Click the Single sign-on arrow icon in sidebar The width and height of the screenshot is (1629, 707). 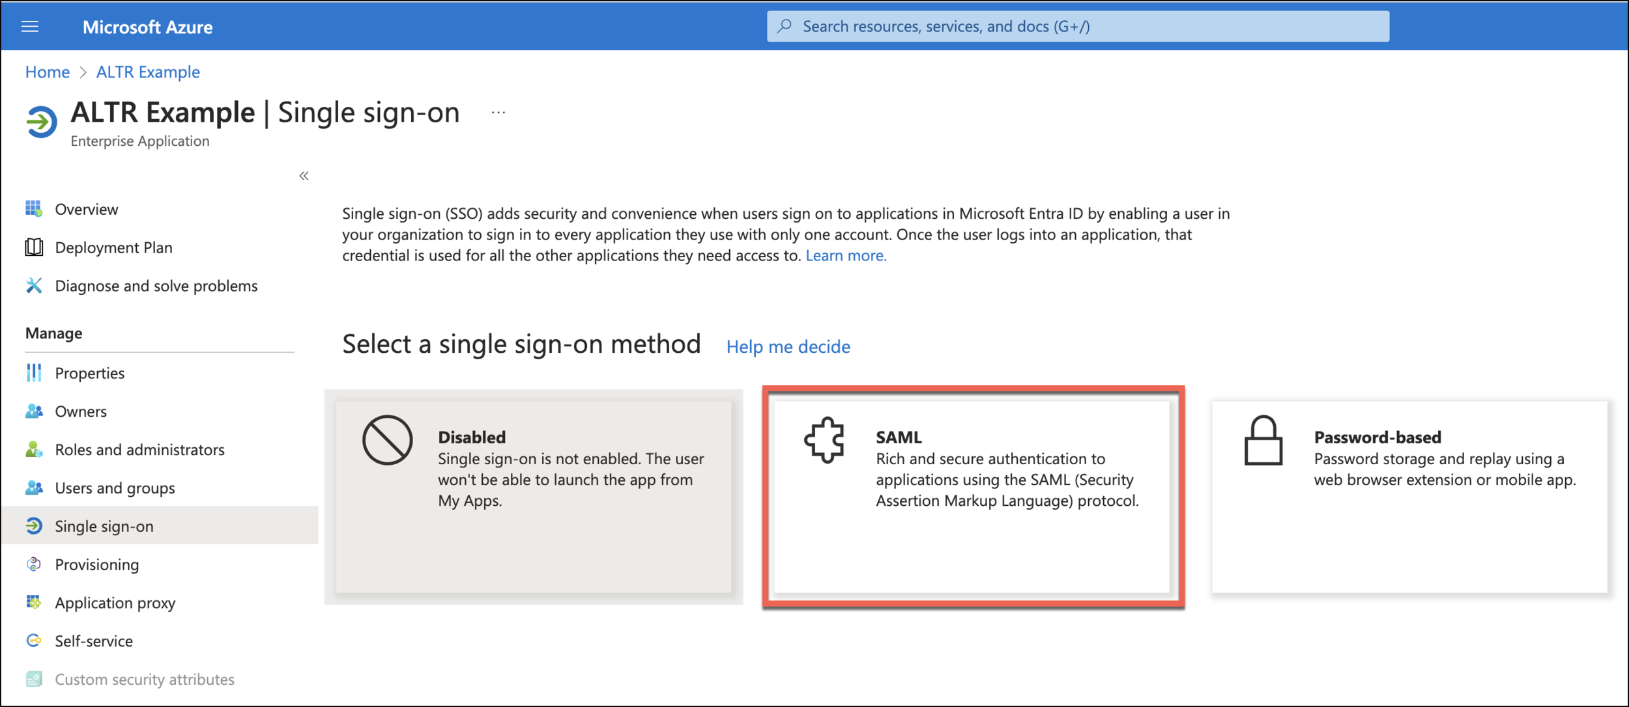34,526
